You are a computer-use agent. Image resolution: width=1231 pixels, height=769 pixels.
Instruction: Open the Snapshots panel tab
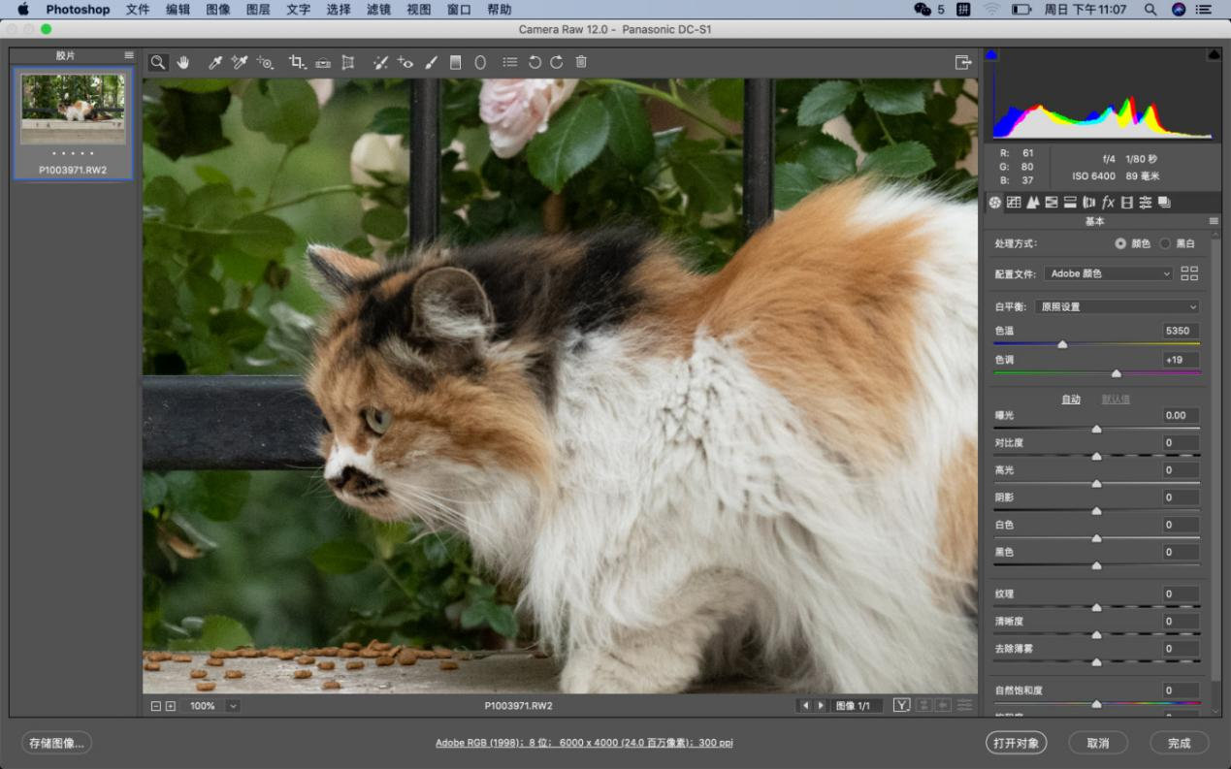pos(1164,203)
